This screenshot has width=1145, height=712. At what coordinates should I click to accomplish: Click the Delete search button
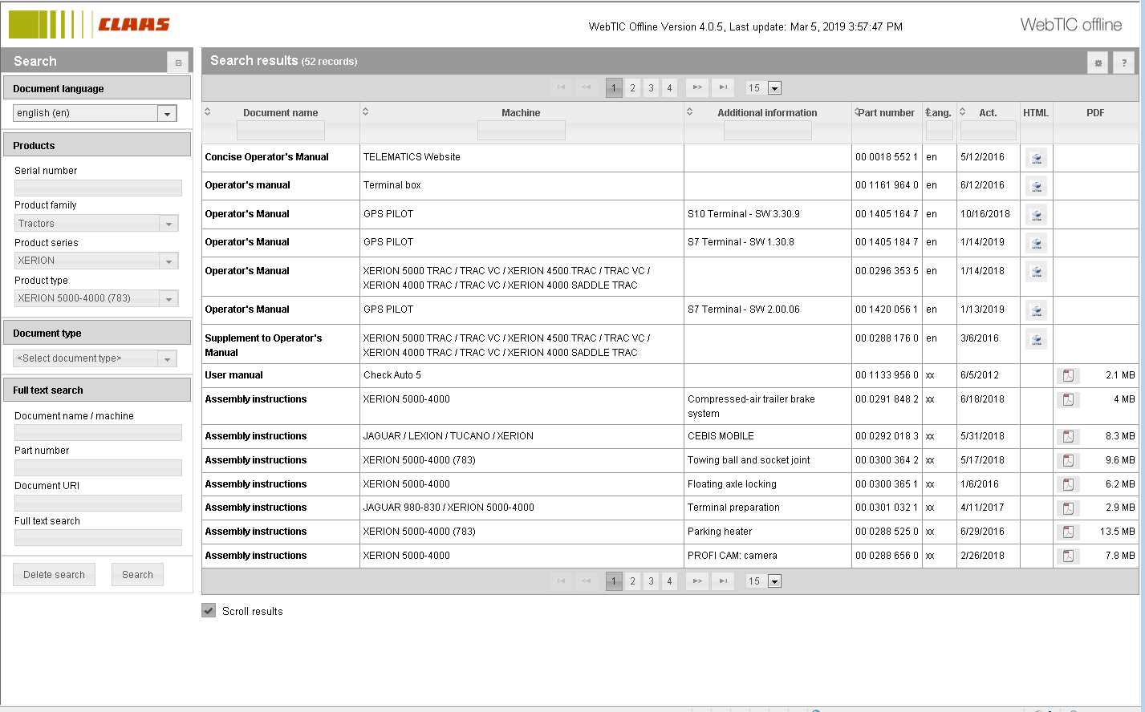tap(54, 575)
